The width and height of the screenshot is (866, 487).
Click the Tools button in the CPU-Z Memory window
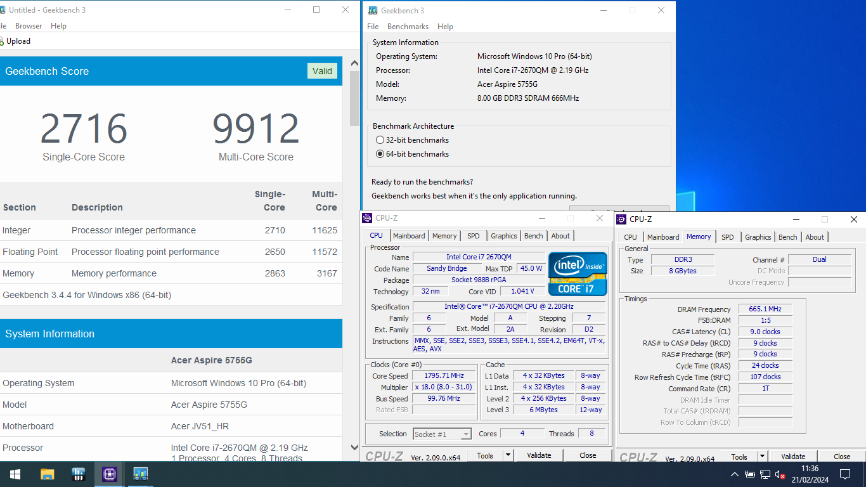(x=739, y=457)
